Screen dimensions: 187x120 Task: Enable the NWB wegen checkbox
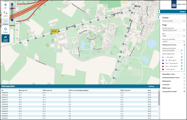tap(184, 88)
